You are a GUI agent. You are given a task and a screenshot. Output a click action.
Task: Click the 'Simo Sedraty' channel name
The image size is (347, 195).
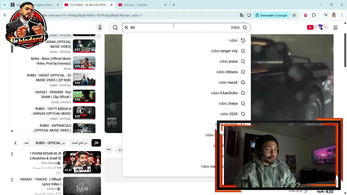tap(49, 163)
